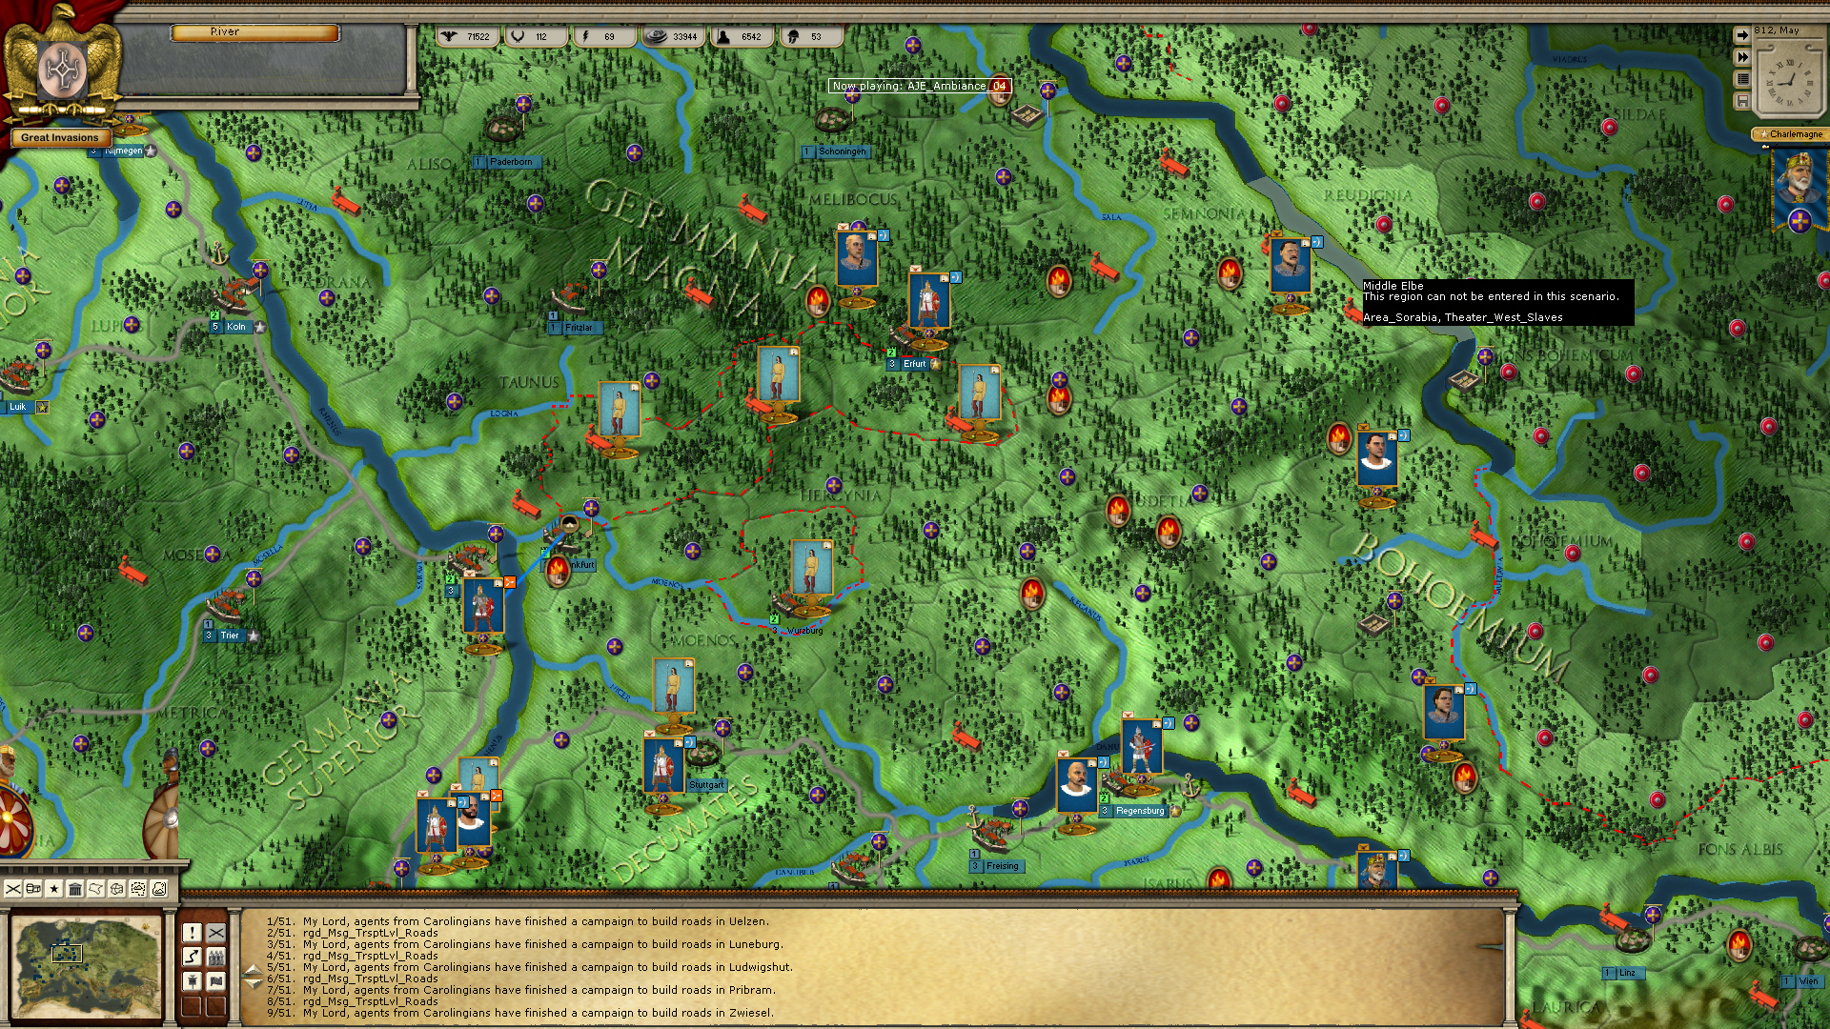Click the fast-forward double arrow button
Screen dimensions: 1830x1029
pyautogui.click(x=1742, y=57)
